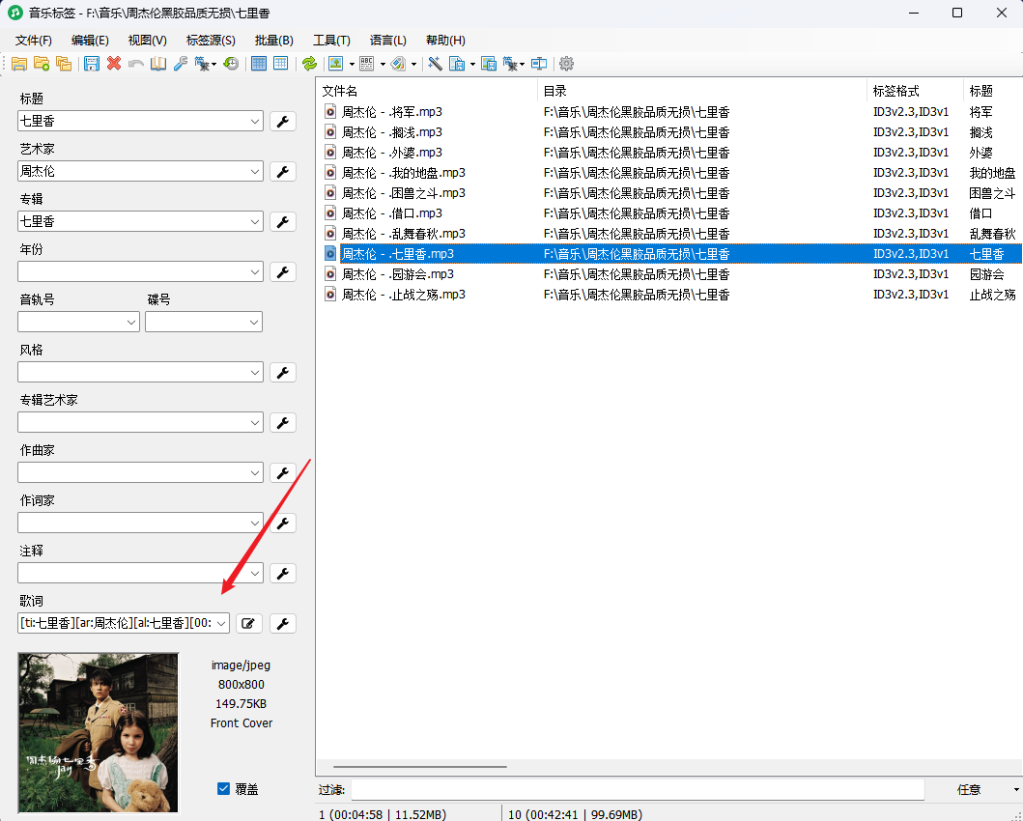Click the blue filled grid toolbar icon
Image resolution: width=1023 pixels, height=821 pixels.
click(x=259, y=64)
